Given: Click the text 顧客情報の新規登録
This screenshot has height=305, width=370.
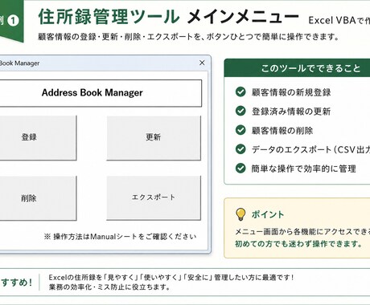Looking at the screenshot, I should point(291,92).
